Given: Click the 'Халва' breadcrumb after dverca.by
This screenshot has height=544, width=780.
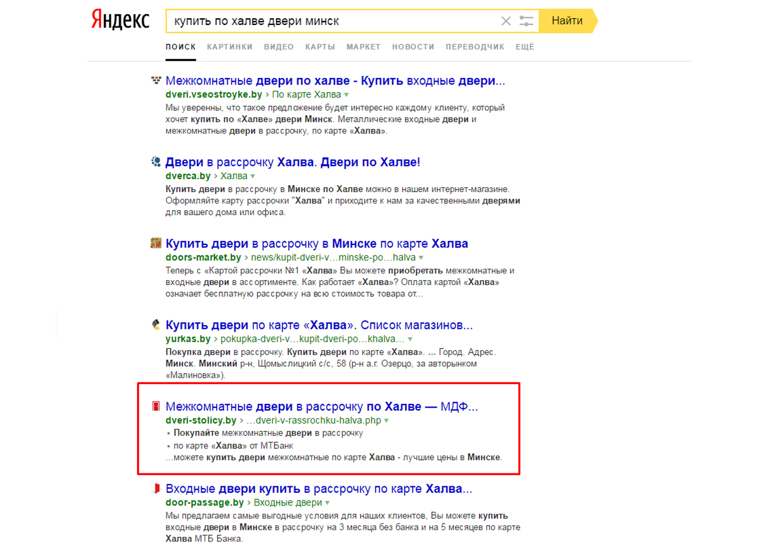Looking at the screenshot, I should [234, 176].
